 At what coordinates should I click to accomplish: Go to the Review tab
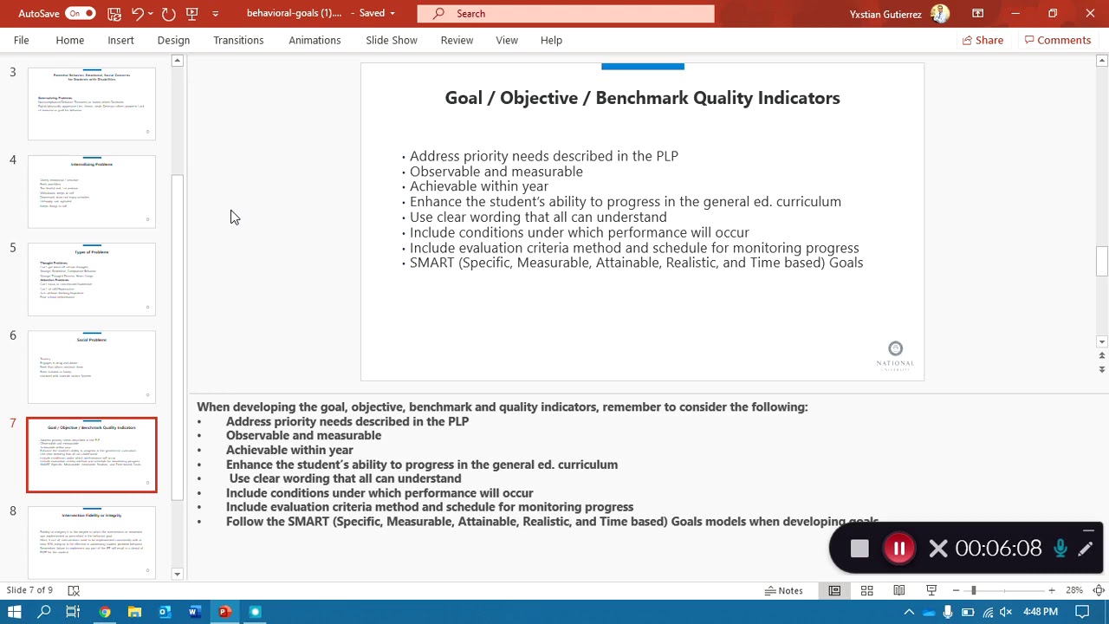point(457,40)
